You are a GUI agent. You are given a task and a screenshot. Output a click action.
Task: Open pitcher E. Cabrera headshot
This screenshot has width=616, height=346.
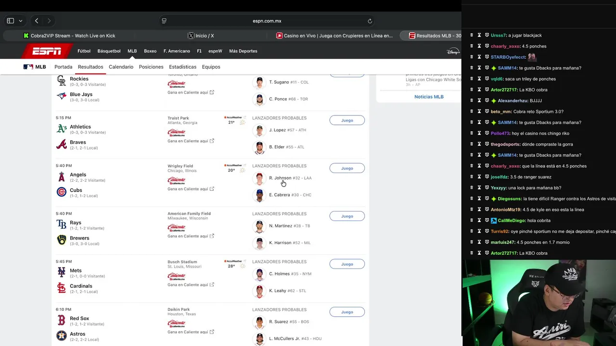click(259, 195)
